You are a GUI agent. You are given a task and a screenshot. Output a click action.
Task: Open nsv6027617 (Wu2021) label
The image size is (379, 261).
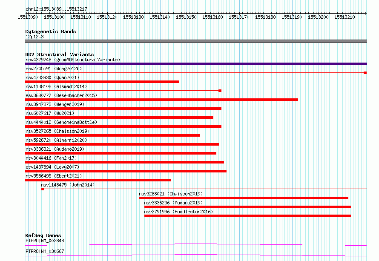[x=50, y=113]
